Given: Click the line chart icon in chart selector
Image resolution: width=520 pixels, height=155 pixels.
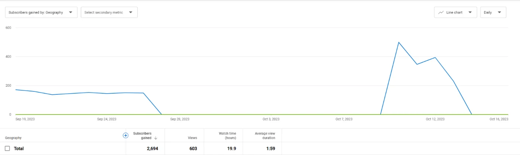Looking at the screenshot, I should point(441,12).
